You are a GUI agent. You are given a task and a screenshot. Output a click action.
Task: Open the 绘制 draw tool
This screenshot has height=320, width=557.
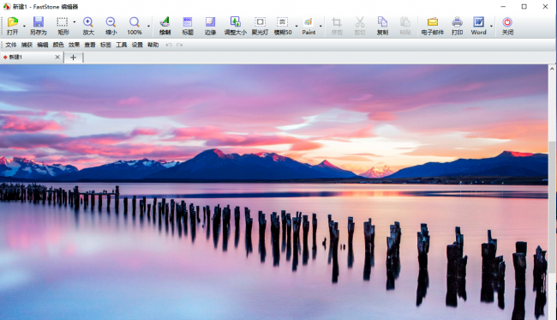click(165, 26)
